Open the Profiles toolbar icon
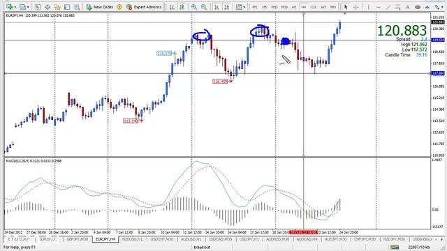This screenshot has width=447, height=251. 22,7
